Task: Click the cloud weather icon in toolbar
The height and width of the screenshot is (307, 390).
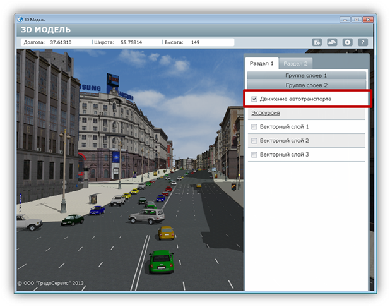Action: [333, 42]
